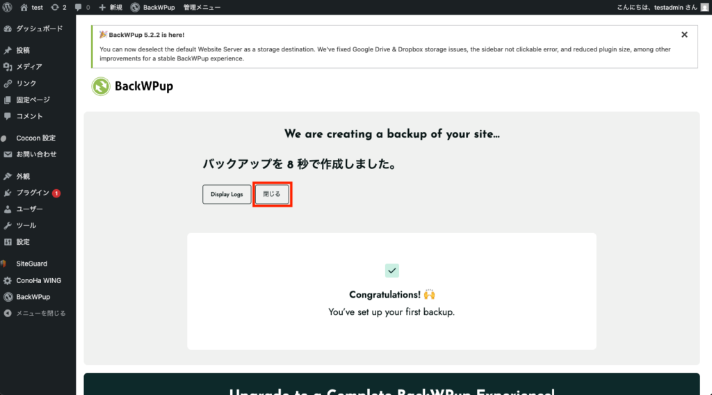Screen dimensions: 712x395
Task: Click 'We are creating a backup of your site...' heading
Action: (x=392, y=134)
